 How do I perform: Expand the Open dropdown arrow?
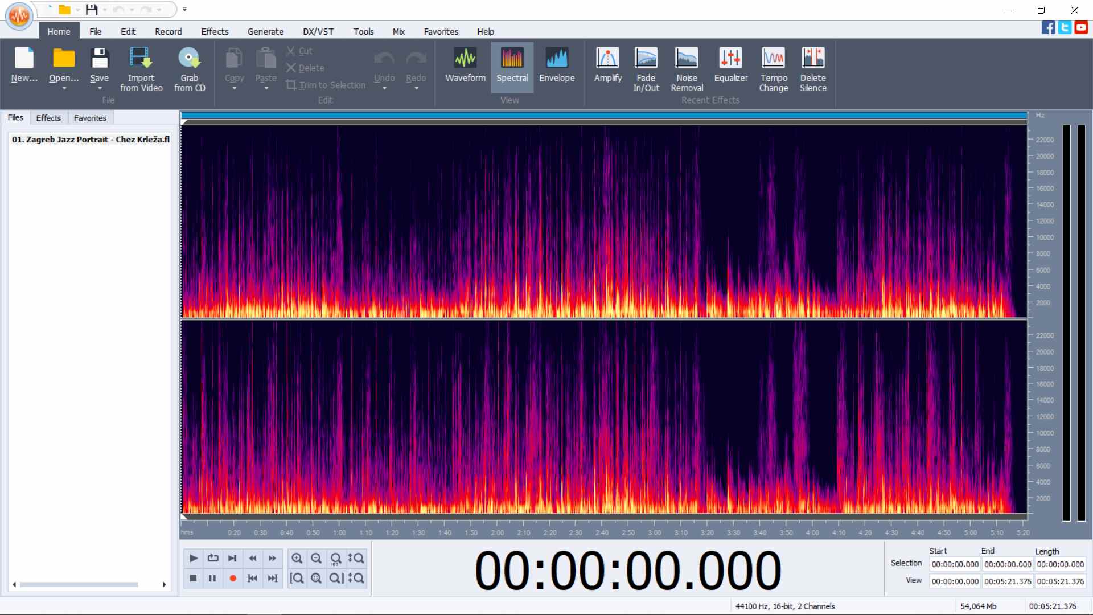coord(64,89)
